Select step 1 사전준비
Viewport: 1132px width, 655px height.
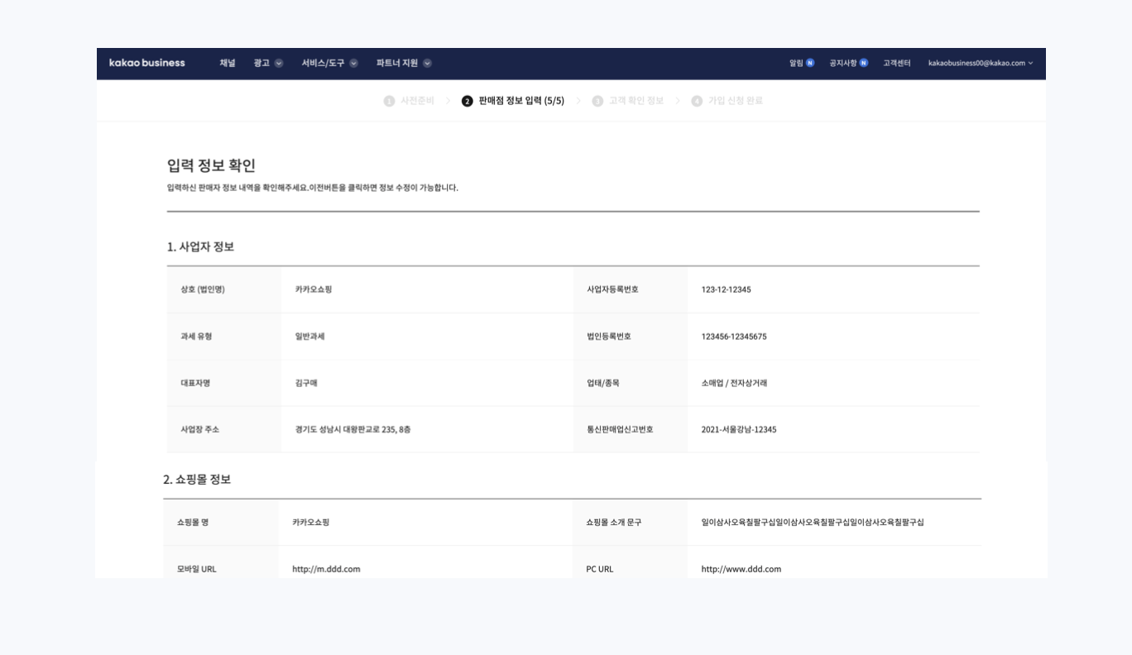409,101
